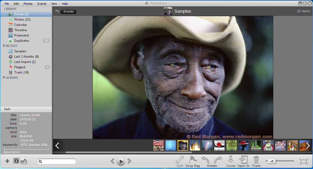Rotate the photo counter-clockwise

pos(205,160)
